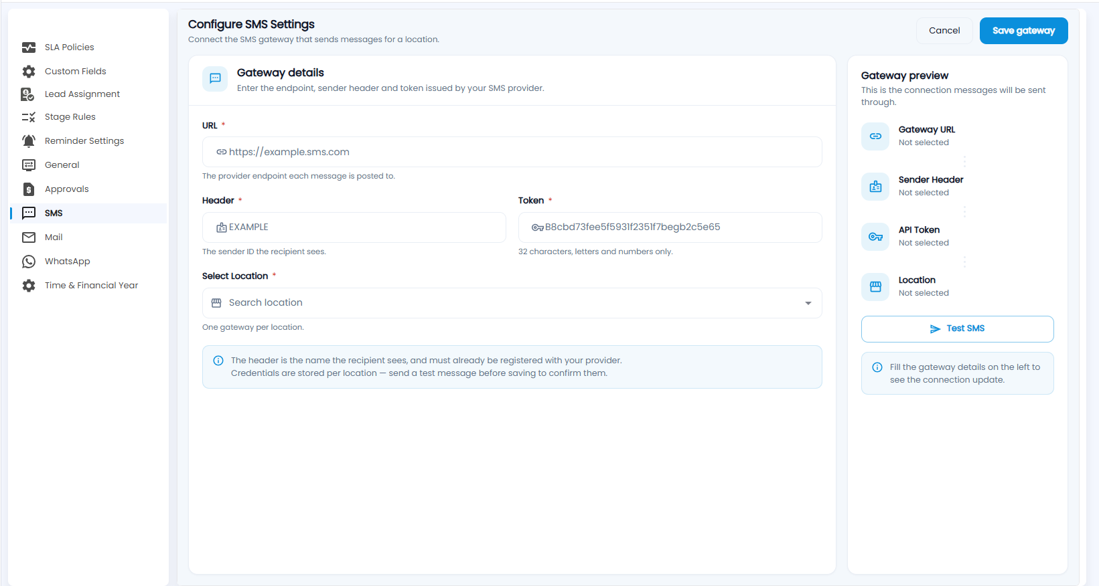The height and width of the screenshot is (586, 1099).
Task: Cancel the SMS configuration
Action: pos(944,31)
